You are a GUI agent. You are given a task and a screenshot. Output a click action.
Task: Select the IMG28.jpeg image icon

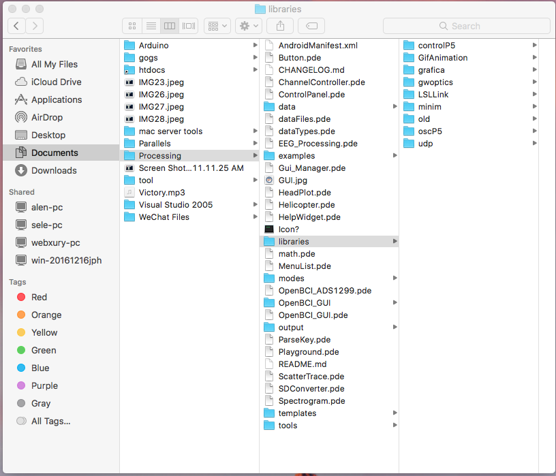tap(129, 119)
